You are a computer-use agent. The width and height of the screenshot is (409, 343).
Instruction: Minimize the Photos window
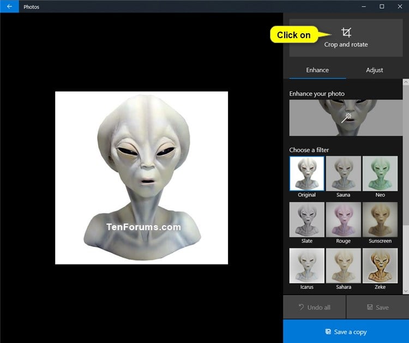364,7
